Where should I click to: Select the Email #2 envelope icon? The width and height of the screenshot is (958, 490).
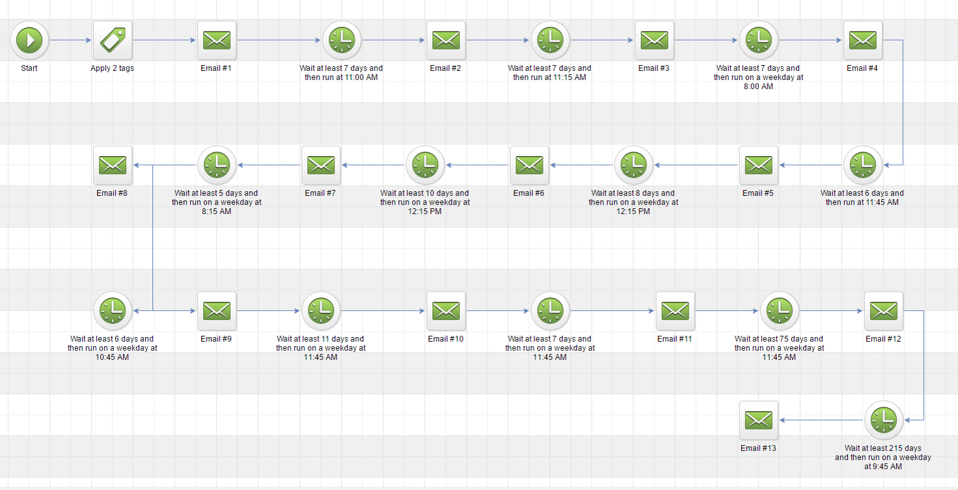coord(446,40)
